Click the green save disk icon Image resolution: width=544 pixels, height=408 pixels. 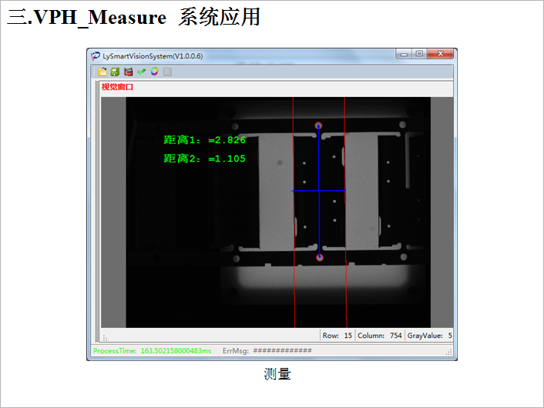(x=115, y=72)
